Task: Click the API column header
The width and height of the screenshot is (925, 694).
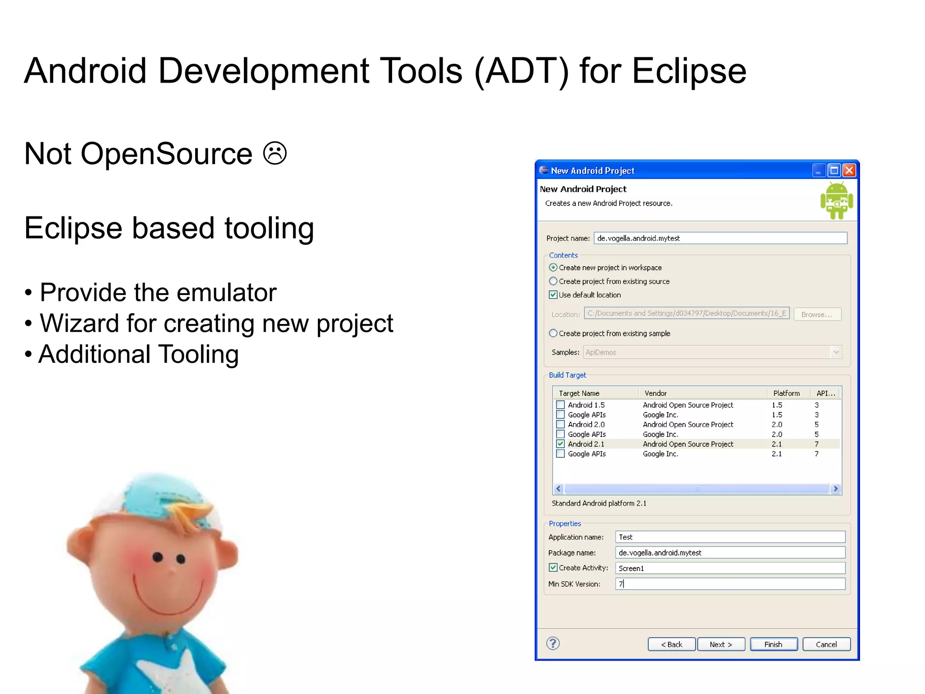Action: pos(825,393)
